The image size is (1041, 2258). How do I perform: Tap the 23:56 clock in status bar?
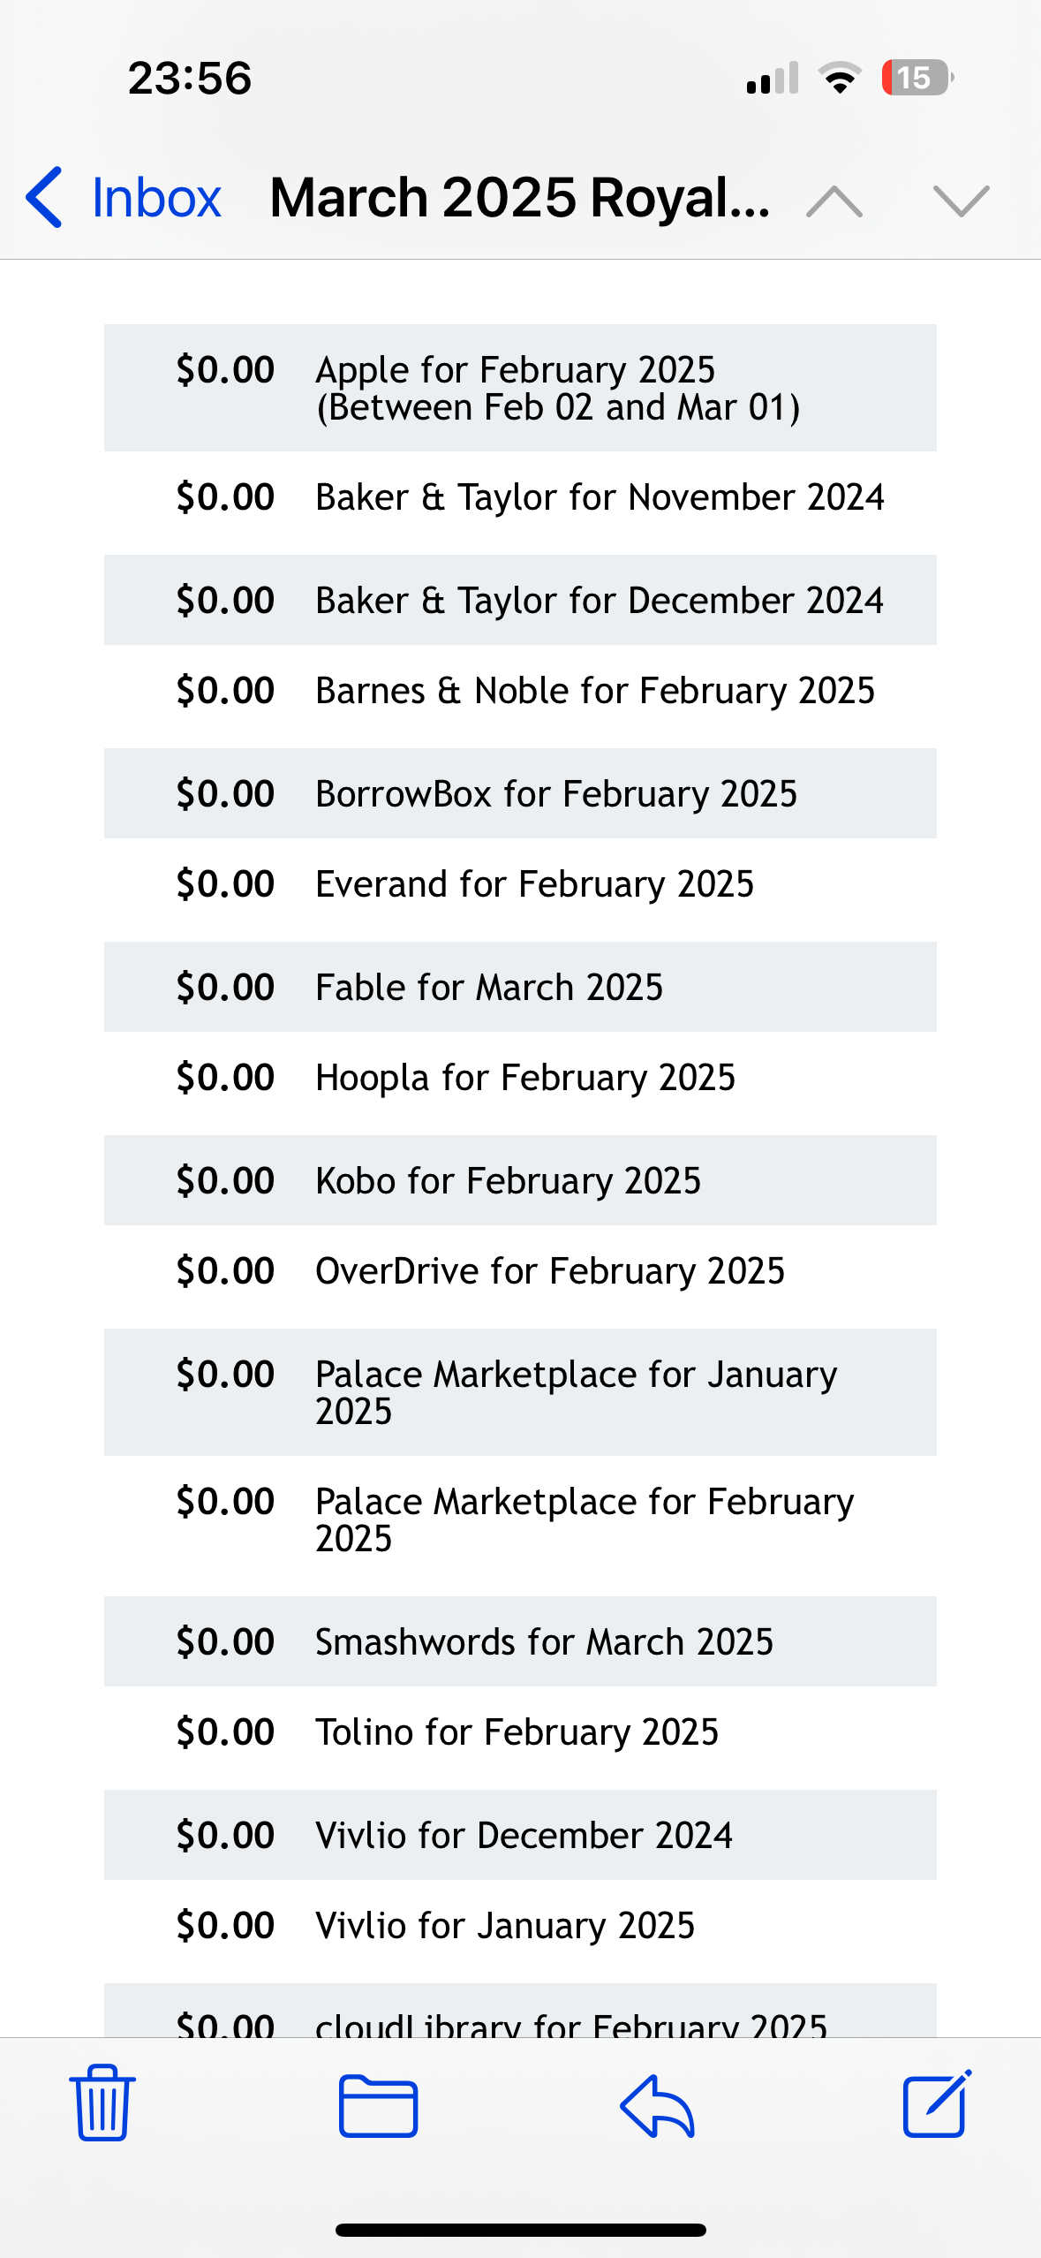190,78
